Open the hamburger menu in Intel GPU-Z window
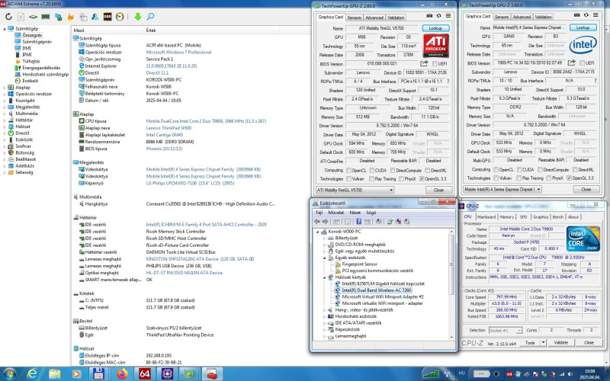The image size is (610, 381). click(596, 15)
